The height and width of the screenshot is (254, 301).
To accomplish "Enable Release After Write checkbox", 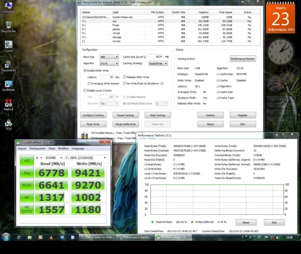I will point(125,77).
